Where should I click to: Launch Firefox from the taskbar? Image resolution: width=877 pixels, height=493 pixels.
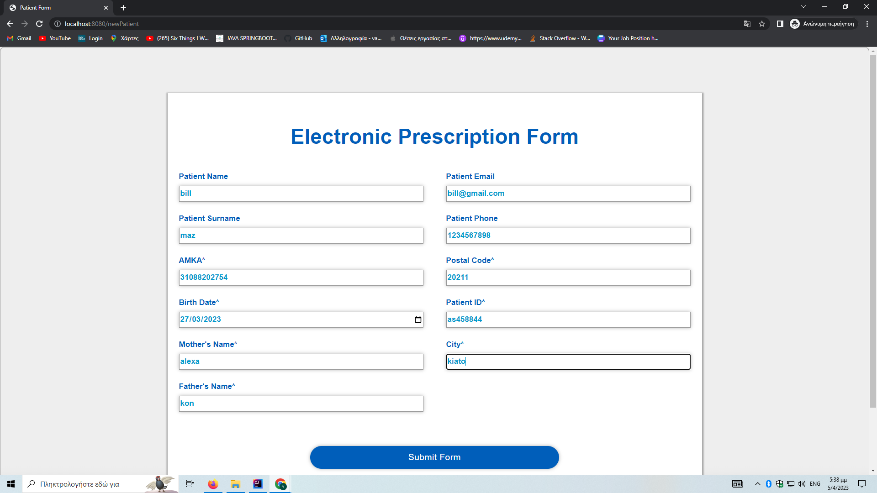click(213, 484)
